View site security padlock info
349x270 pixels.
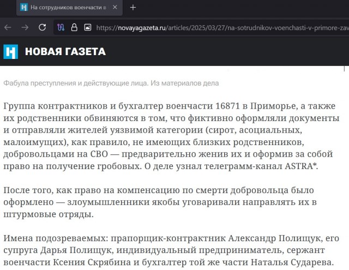point(74,27)
